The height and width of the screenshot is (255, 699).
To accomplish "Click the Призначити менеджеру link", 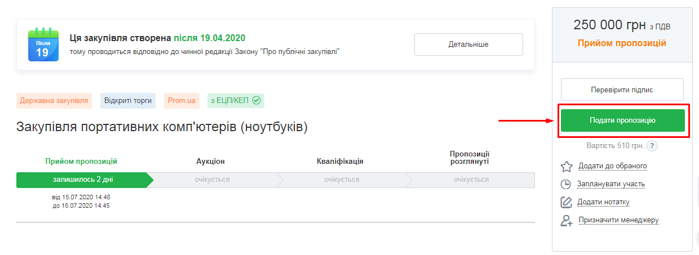I will [618, 220].
